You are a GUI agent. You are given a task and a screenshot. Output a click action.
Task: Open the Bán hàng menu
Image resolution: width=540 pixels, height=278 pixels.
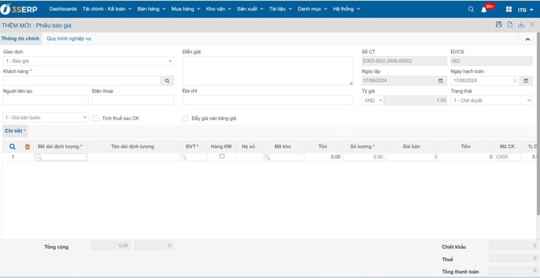tap(151, 9)
